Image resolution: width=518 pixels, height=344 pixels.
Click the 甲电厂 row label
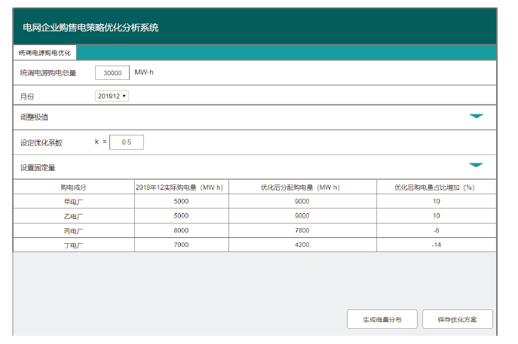pos(73,202)
